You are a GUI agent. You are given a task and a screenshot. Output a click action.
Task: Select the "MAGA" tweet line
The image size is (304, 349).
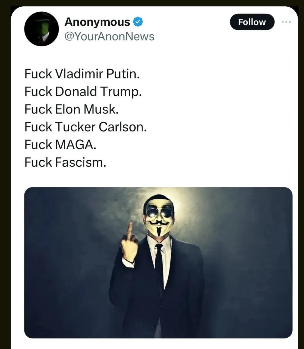[x=61, y=144]
